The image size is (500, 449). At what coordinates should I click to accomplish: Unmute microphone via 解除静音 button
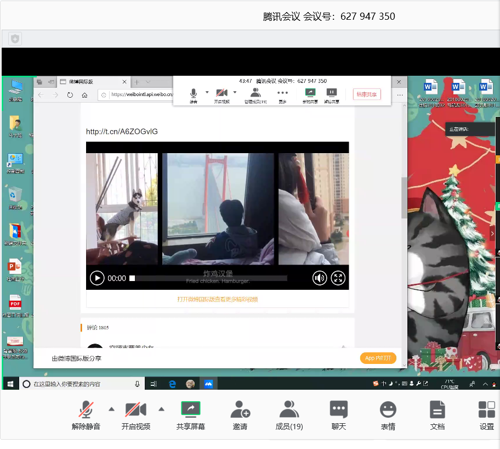tap(86, 415)
